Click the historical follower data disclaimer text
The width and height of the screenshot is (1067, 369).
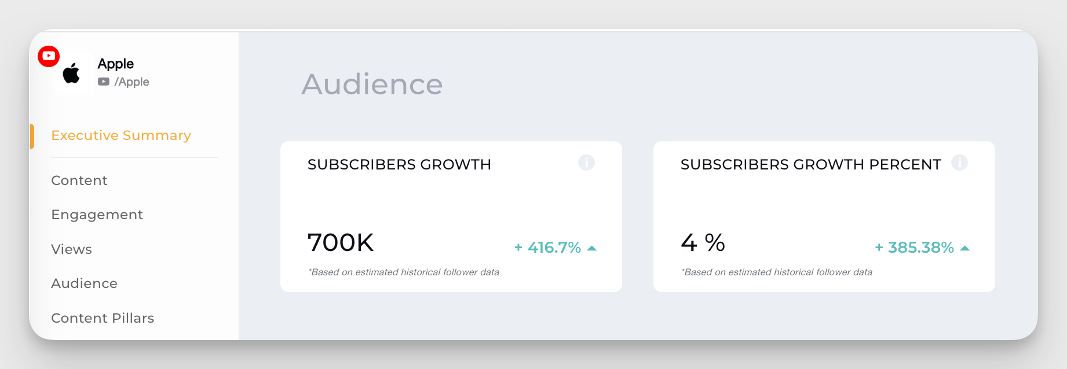click(x=404, y=272)
